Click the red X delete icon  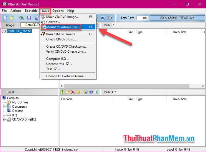point(73,92)
